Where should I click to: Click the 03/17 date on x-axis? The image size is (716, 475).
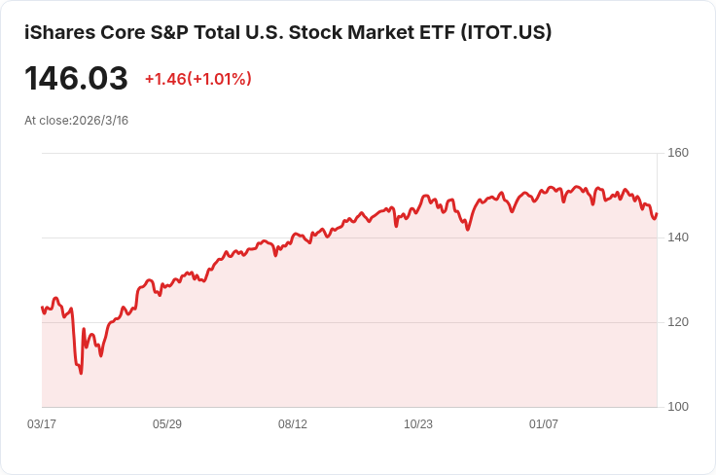pos(42,424)
